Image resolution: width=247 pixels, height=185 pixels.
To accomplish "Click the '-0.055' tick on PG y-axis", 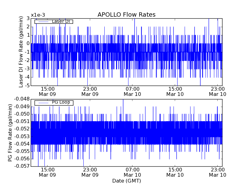I will click(x=22, y=151).
